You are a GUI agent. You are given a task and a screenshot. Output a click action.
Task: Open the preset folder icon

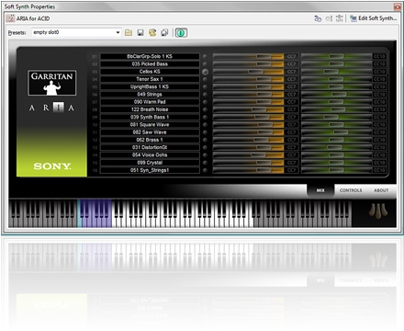(x=129, y=32)
